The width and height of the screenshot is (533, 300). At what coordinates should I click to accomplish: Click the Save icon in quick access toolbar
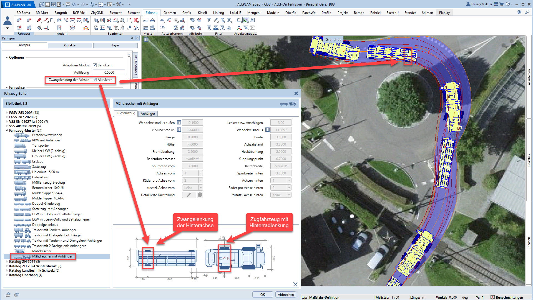[53, 4]
